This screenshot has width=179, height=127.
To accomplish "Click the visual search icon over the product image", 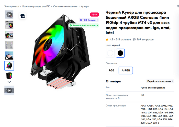I will (x=23, y=16).
